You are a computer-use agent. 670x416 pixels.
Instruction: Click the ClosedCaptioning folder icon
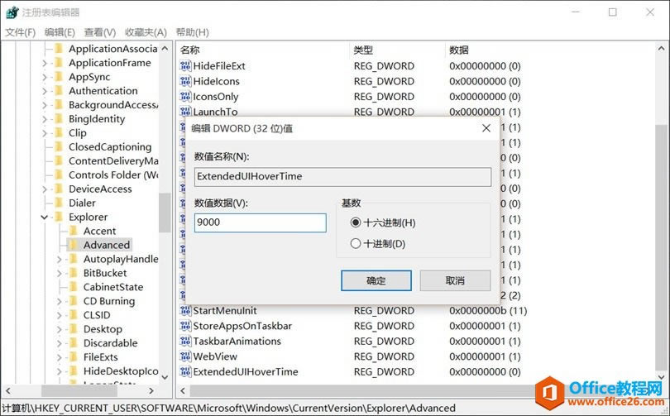[59, 147]
